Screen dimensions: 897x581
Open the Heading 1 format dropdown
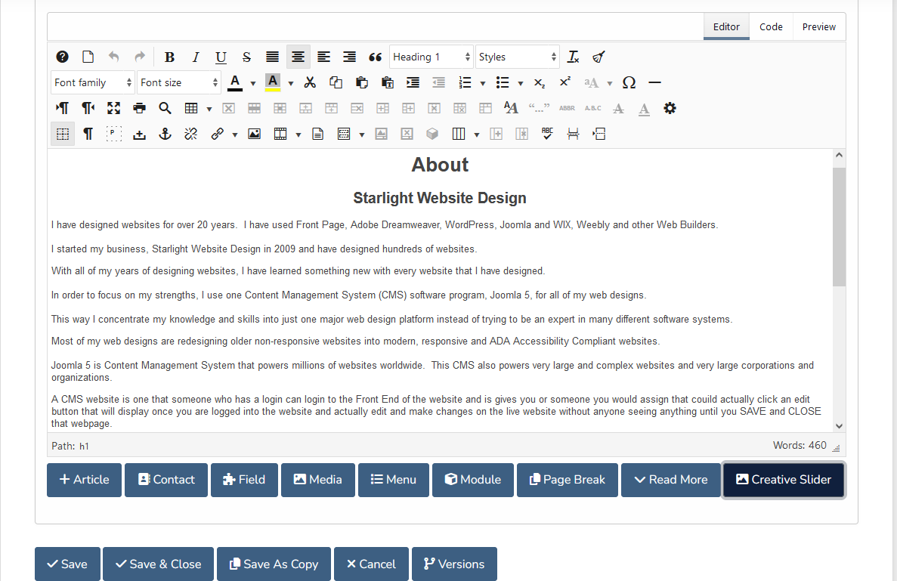pyautogui.click(x=431, y=57)
